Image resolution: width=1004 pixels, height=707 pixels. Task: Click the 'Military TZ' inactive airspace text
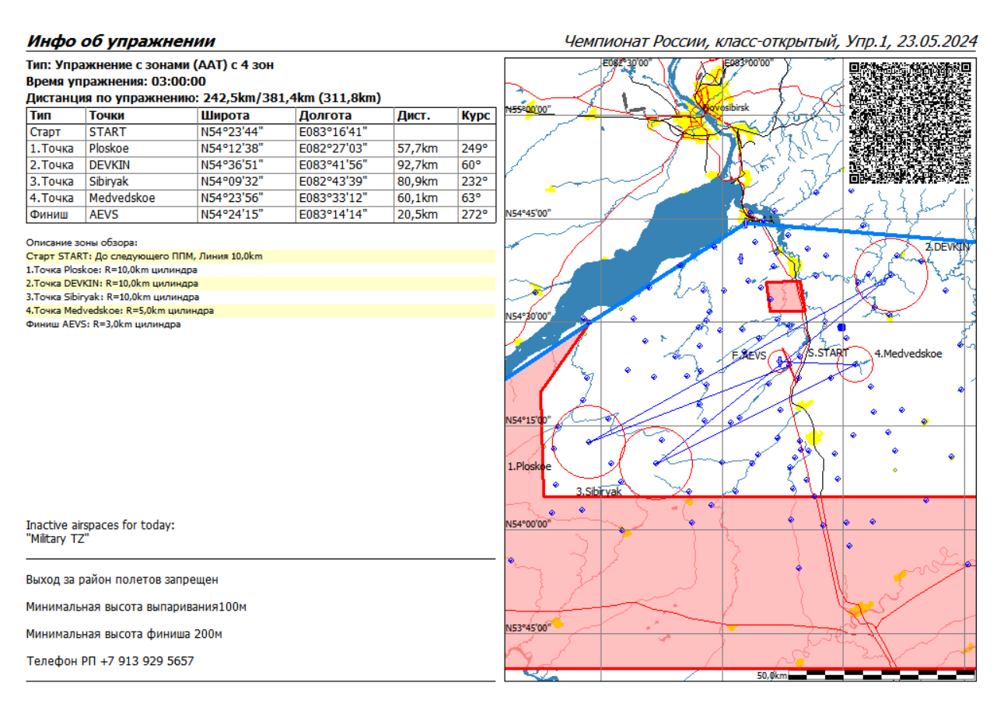pyautogui.click(x=58, y=538)
